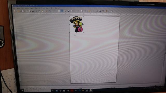Select the Элементы управления layer tab
Screen dimensions: 166x93
(40, 87)
